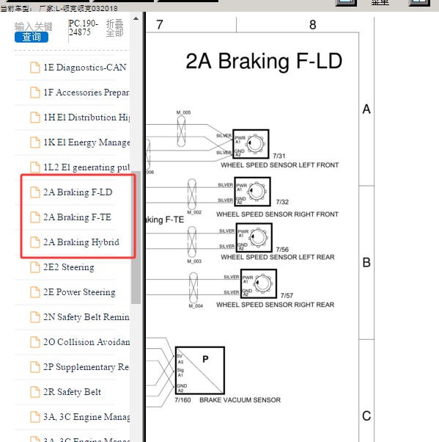Open 2O Collision Avoidance entry
This screenshot has width=439, height=442.
(86, 342)
